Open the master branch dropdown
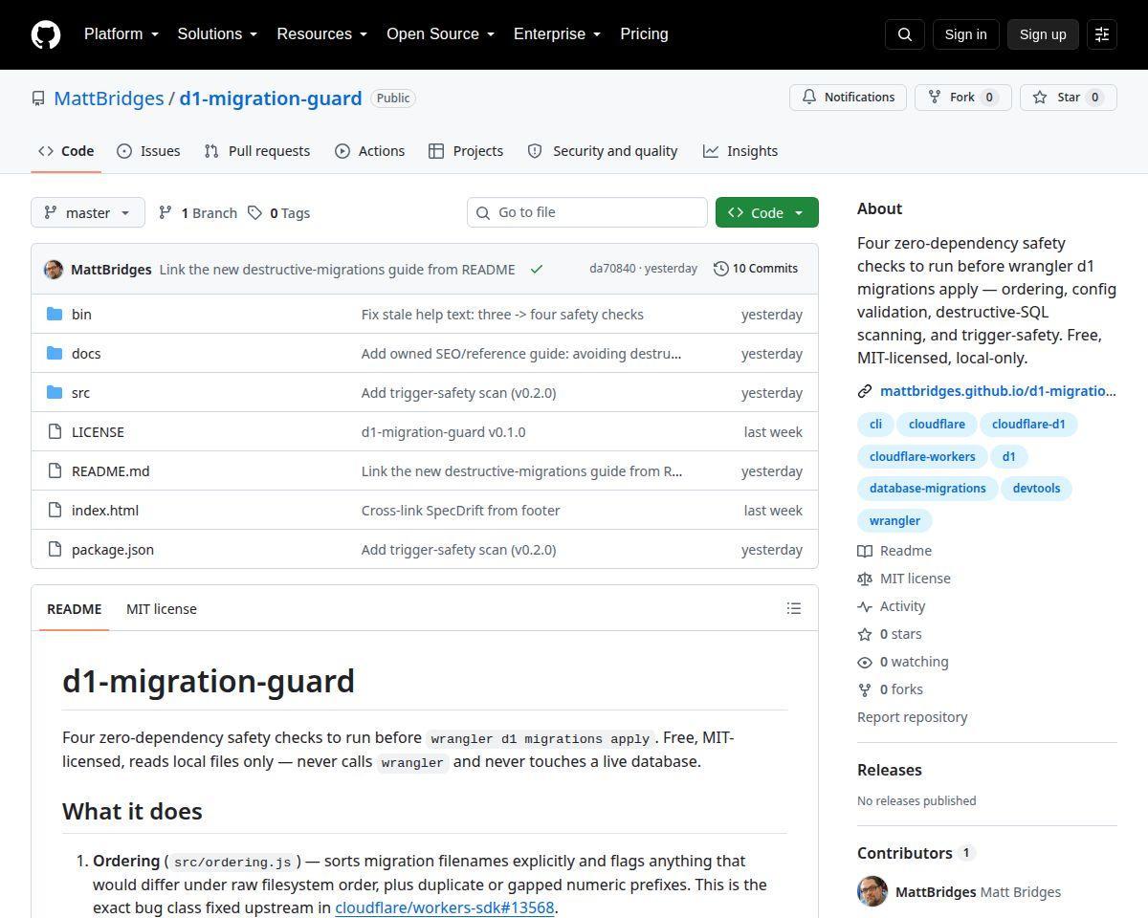1148x918 pixels. click(88, 212)
